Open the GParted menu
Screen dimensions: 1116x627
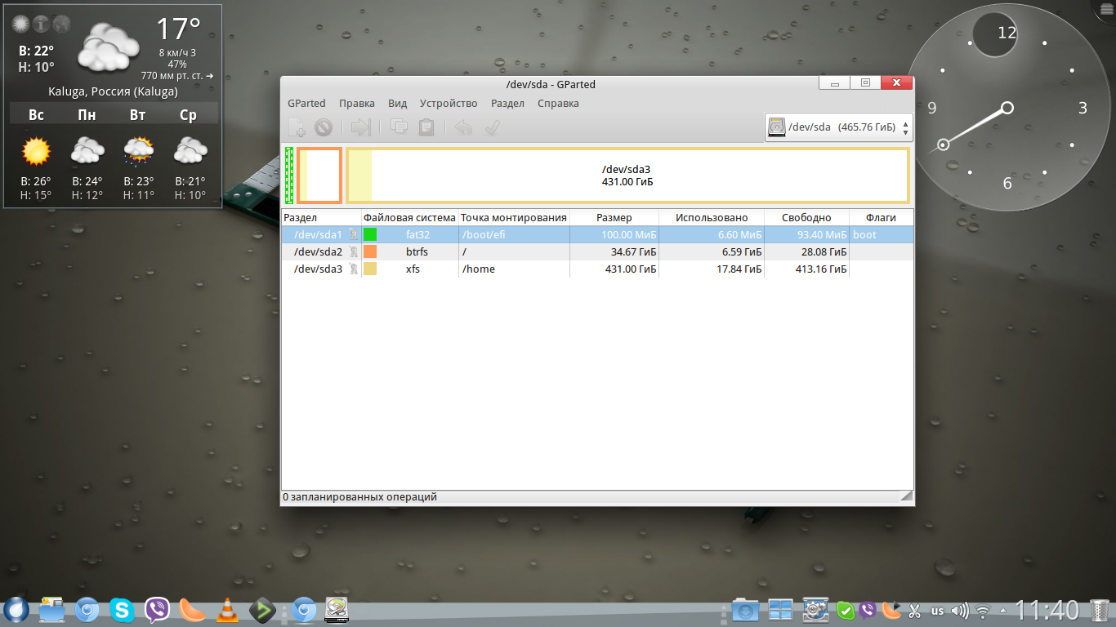click(x=306, y=104)
